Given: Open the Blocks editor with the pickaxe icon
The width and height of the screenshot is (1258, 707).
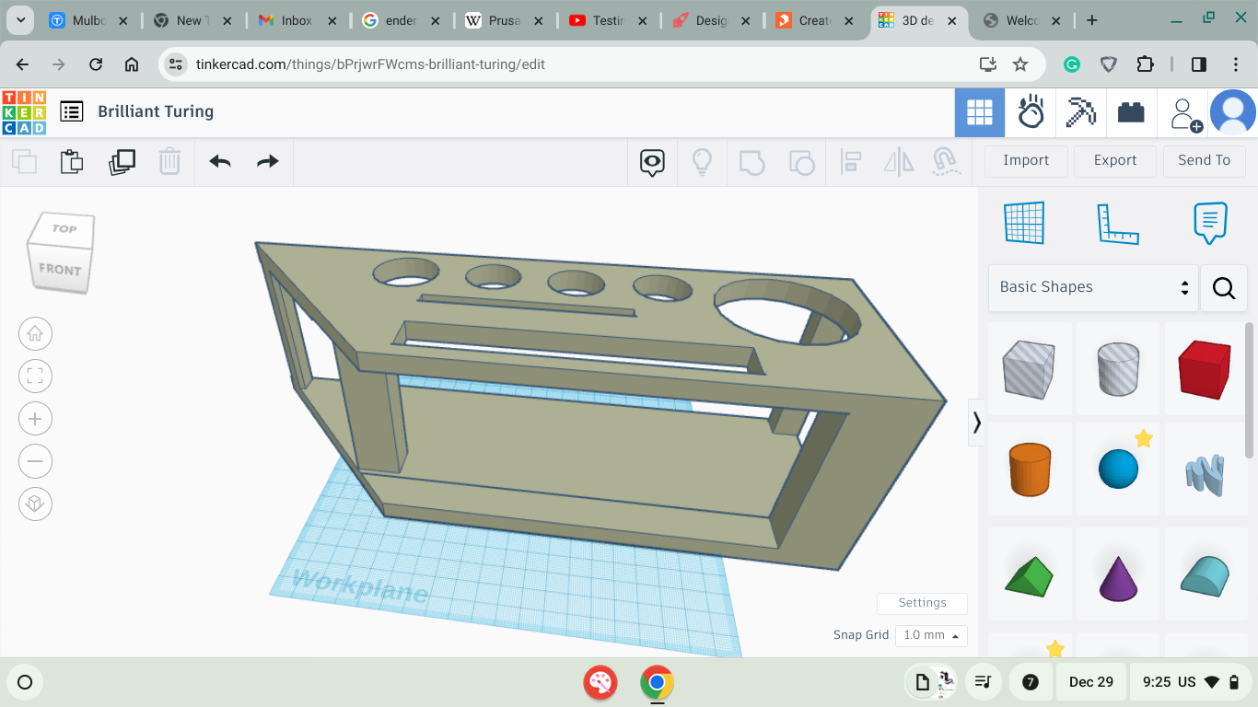Looking at the screenshot, I should click(x=1080, y=111).
